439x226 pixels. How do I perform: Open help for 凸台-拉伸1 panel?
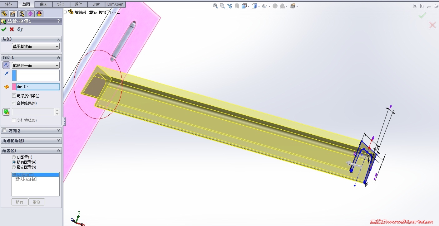tap(58, 21)
